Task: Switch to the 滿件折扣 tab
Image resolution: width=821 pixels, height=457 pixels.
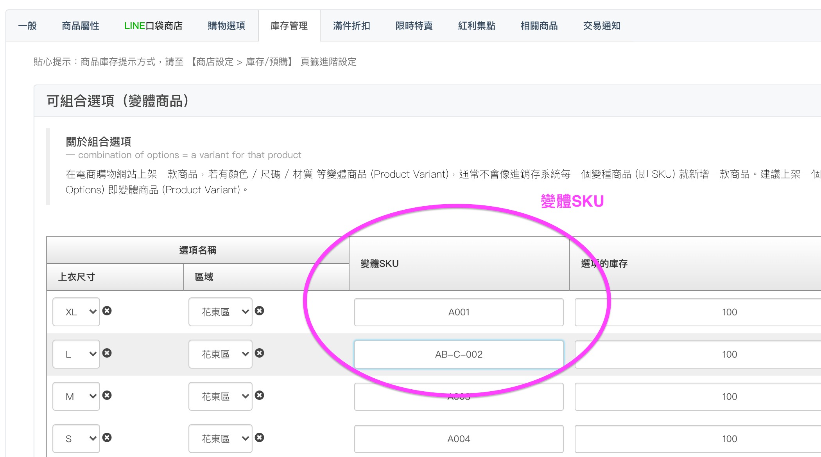Action: (351, 26)
